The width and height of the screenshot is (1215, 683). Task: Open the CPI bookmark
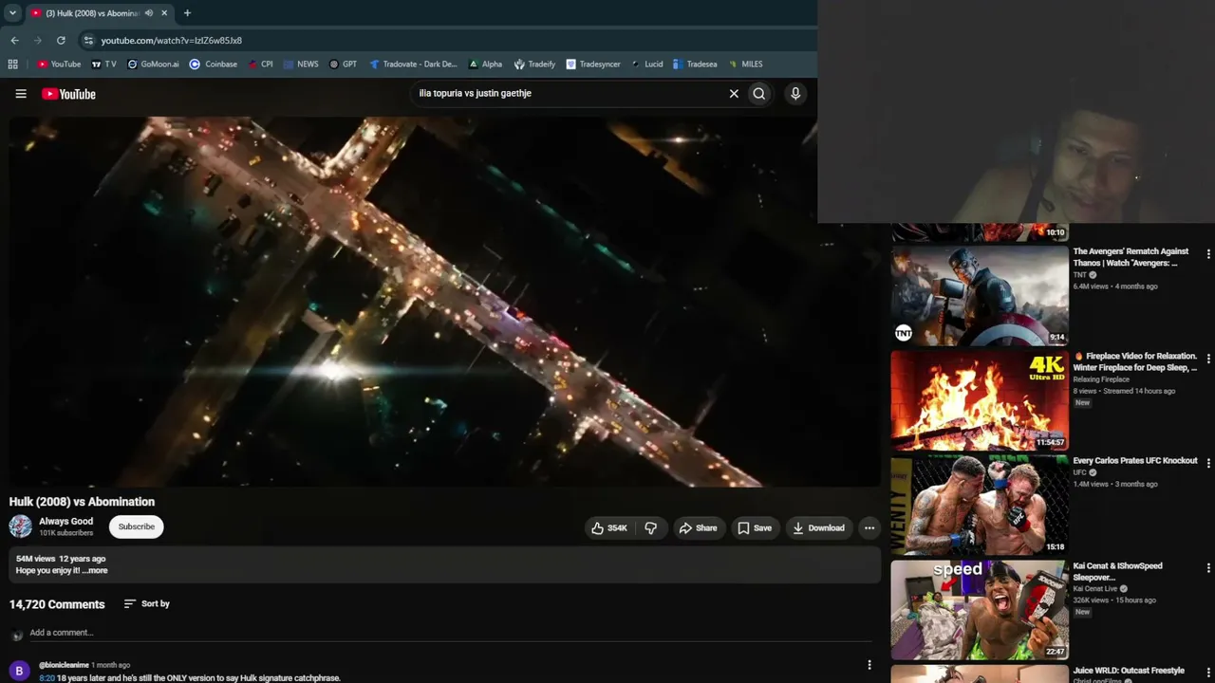click(261, 65)
